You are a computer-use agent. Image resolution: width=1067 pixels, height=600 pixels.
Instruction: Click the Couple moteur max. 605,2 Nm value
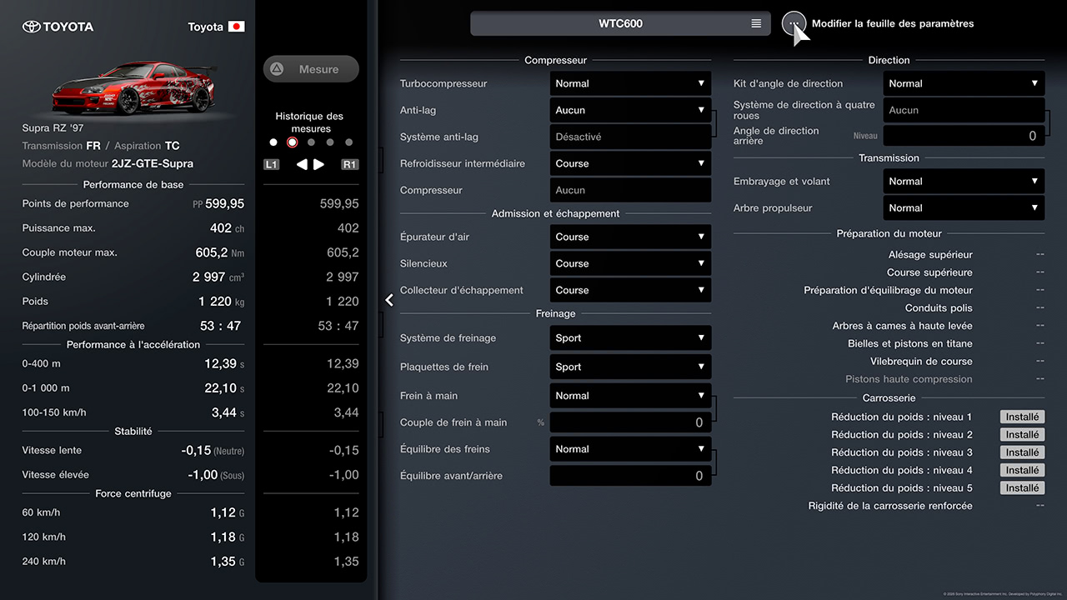(220, 252)
